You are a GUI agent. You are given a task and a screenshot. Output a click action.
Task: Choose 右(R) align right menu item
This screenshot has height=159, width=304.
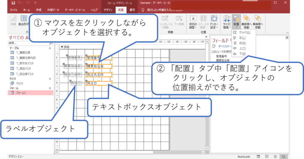point(244,43)
